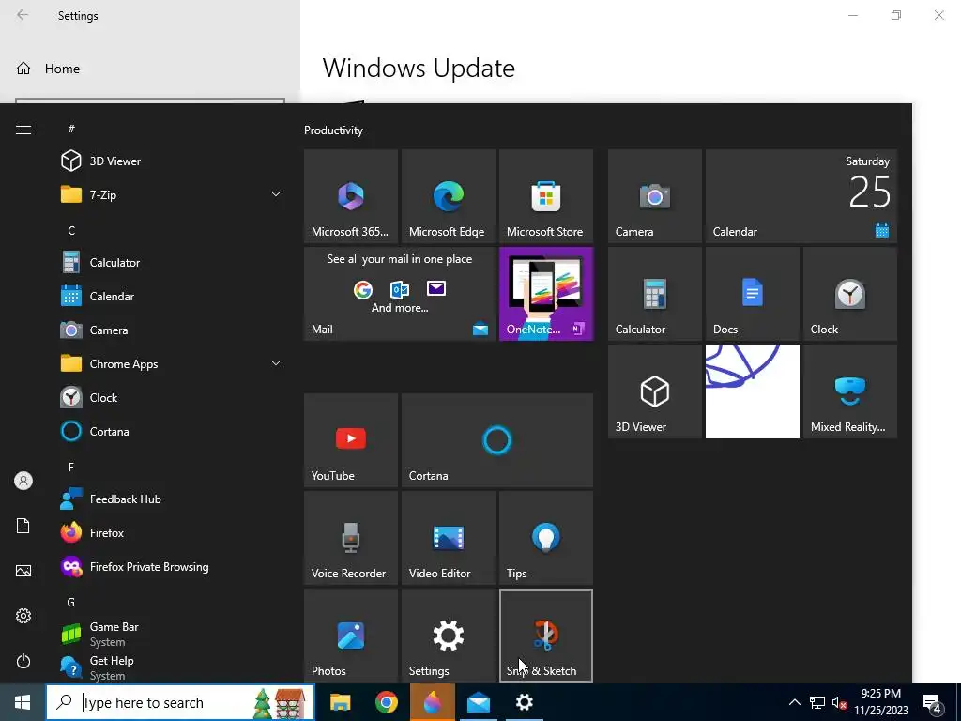Open the Microsoft 365 tile
961x721 pixels.
[x=351, y=196]
